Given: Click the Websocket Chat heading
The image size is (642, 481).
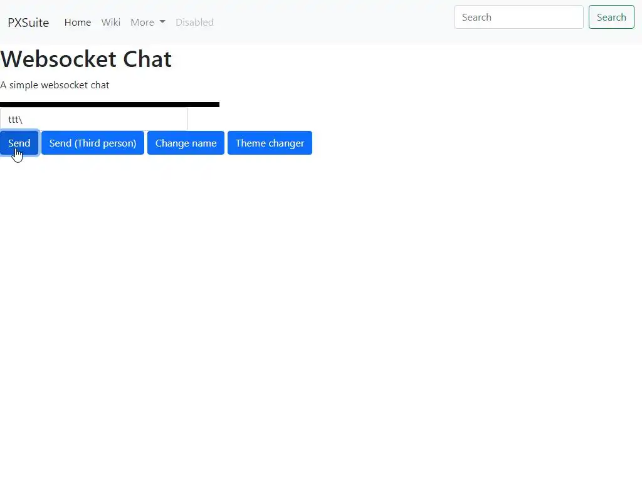Looking at the screenshot, I should coord(86,59).
